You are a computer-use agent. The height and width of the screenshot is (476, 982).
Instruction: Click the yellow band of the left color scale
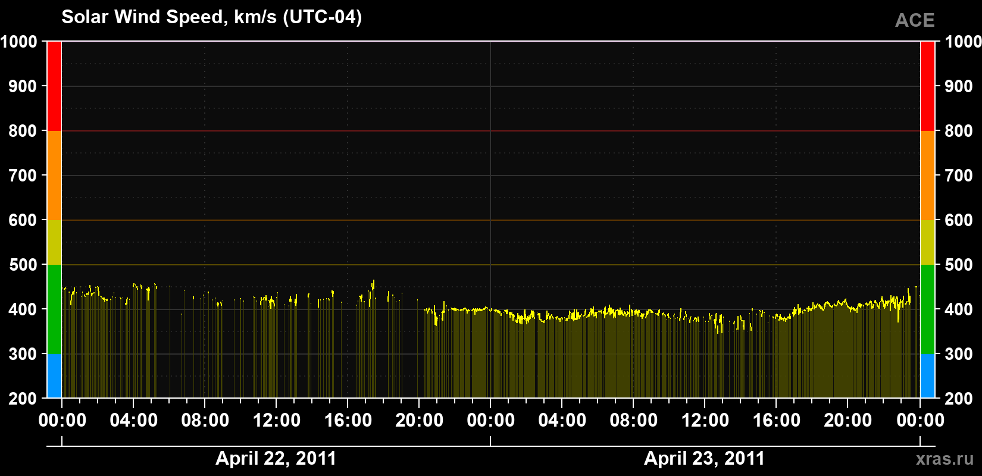click(54, 242)
